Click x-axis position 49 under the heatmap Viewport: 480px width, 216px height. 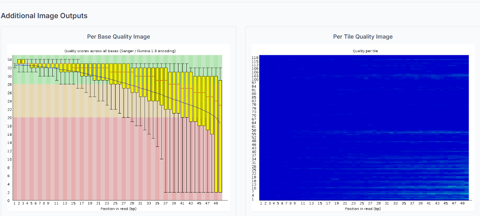point(462,203)
